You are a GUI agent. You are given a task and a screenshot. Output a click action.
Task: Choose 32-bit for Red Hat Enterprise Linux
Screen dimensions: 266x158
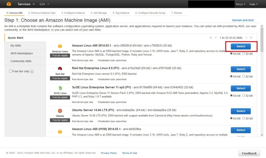[x=243, y=76]
